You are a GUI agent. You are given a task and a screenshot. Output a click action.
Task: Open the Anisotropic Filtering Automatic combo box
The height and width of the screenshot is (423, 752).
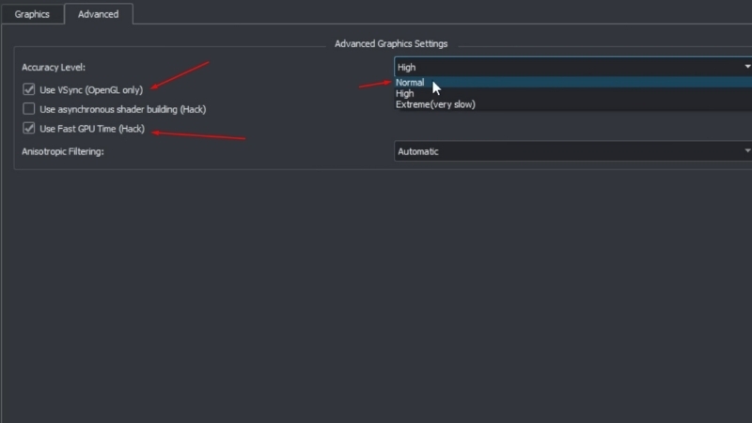click(x=564, y=151)
